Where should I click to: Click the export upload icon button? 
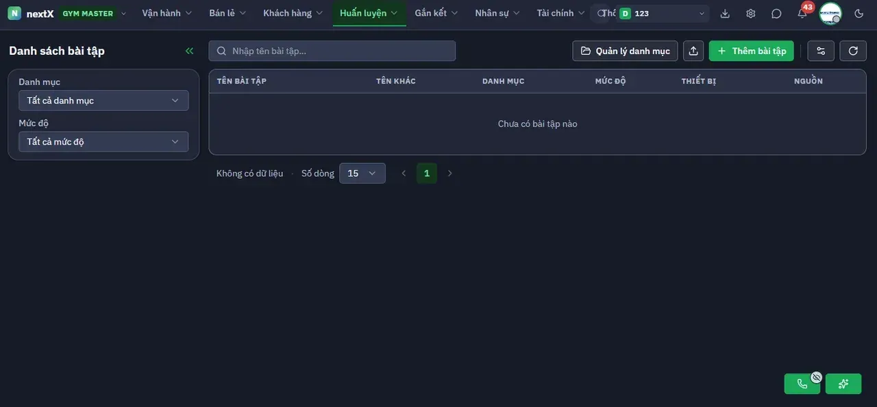tap(693, 51)
